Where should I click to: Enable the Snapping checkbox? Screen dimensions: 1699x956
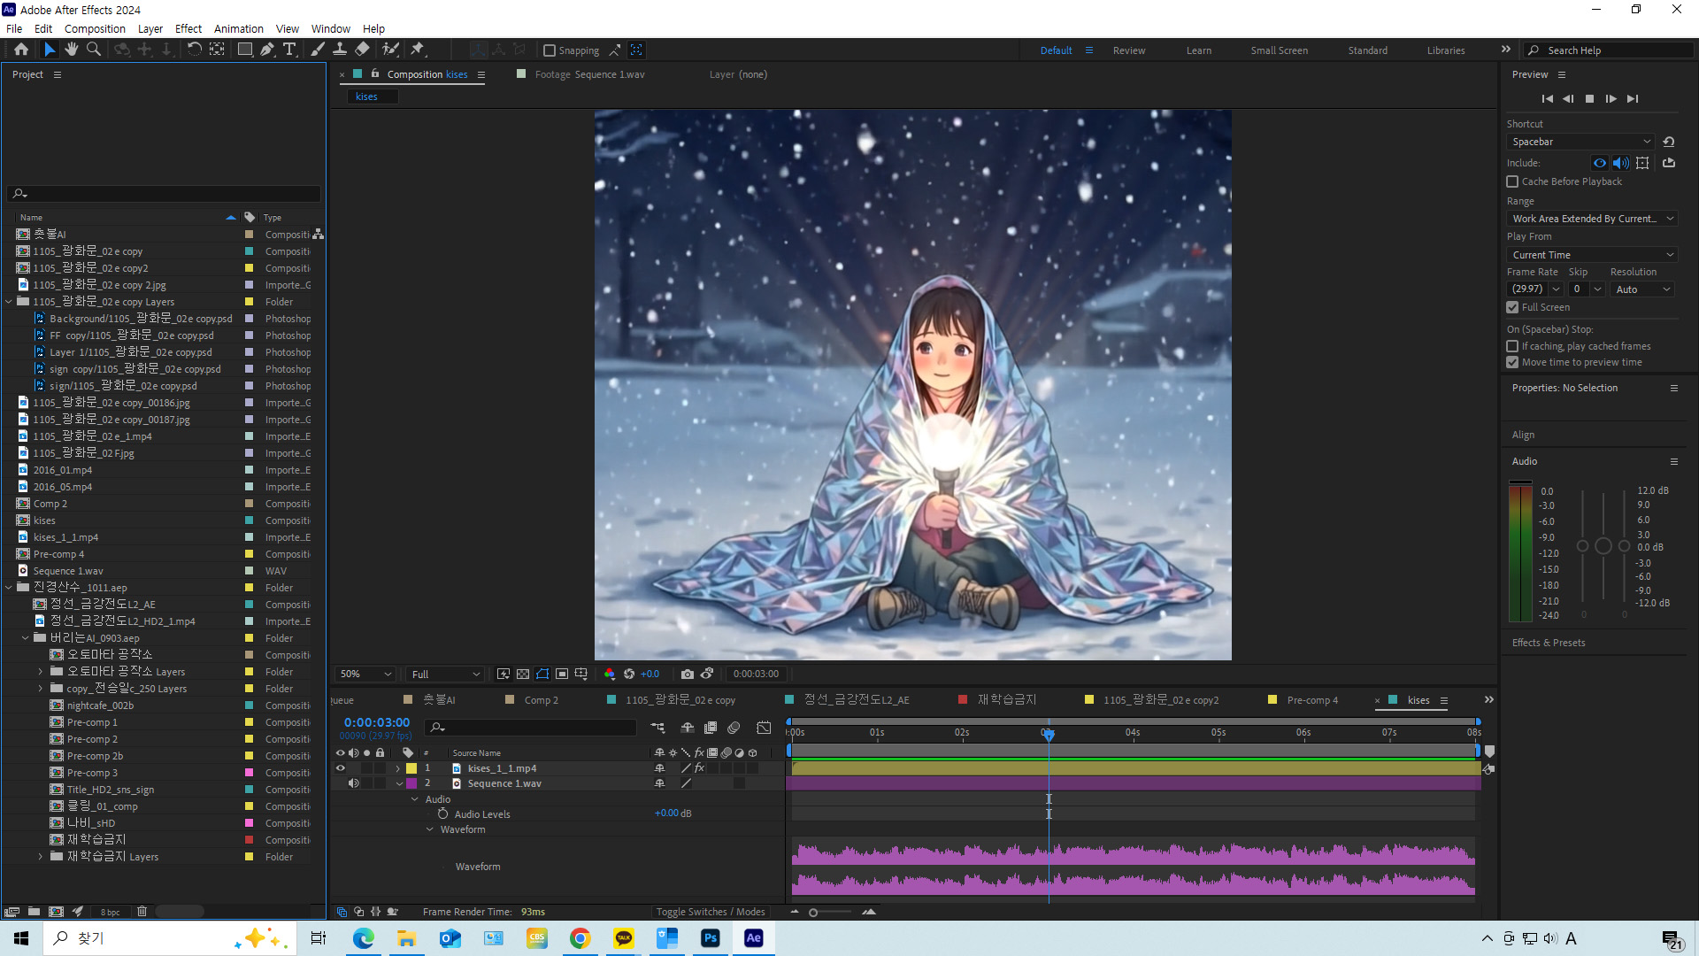coord(549,50)
